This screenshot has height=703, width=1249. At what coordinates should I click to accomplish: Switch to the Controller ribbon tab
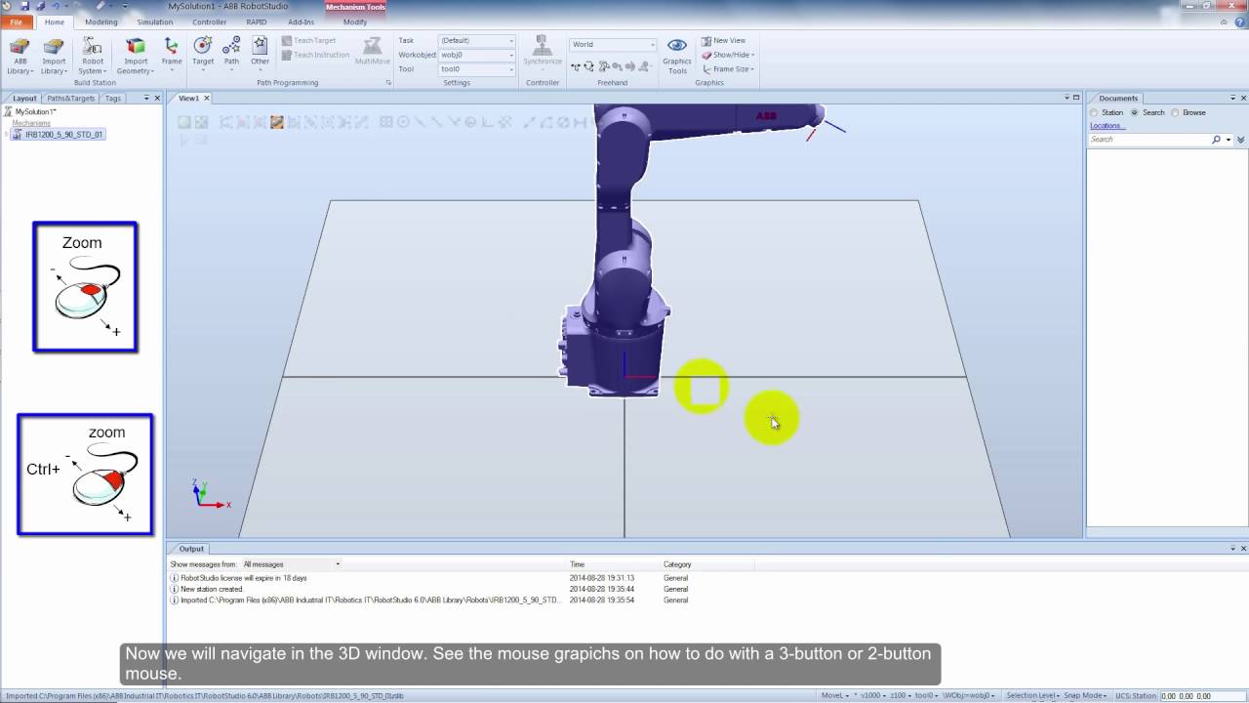point(210,21)
